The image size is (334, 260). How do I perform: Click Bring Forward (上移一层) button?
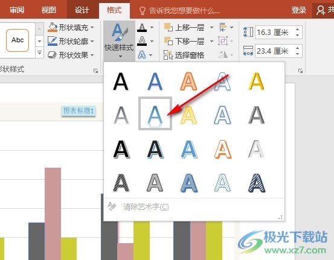tap(184, 27)
